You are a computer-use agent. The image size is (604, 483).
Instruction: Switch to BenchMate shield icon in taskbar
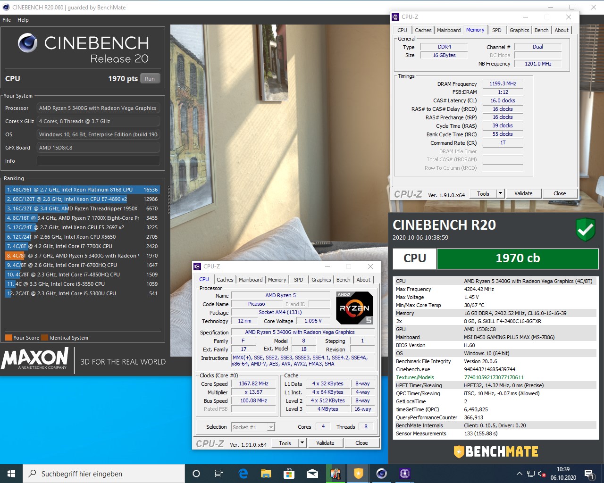(359, 474)
